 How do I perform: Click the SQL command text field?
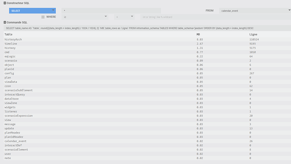(x=147, y=28)
